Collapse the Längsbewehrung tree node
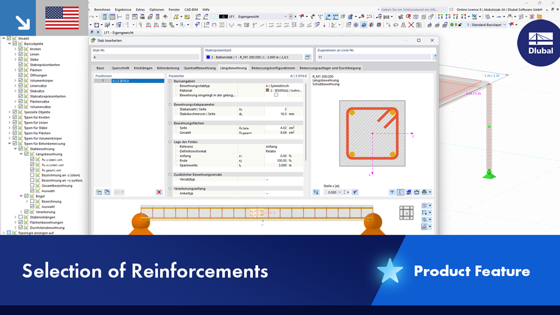Image resolution: width=560 pixels, height=315 pixels. [x=21, y=154]
